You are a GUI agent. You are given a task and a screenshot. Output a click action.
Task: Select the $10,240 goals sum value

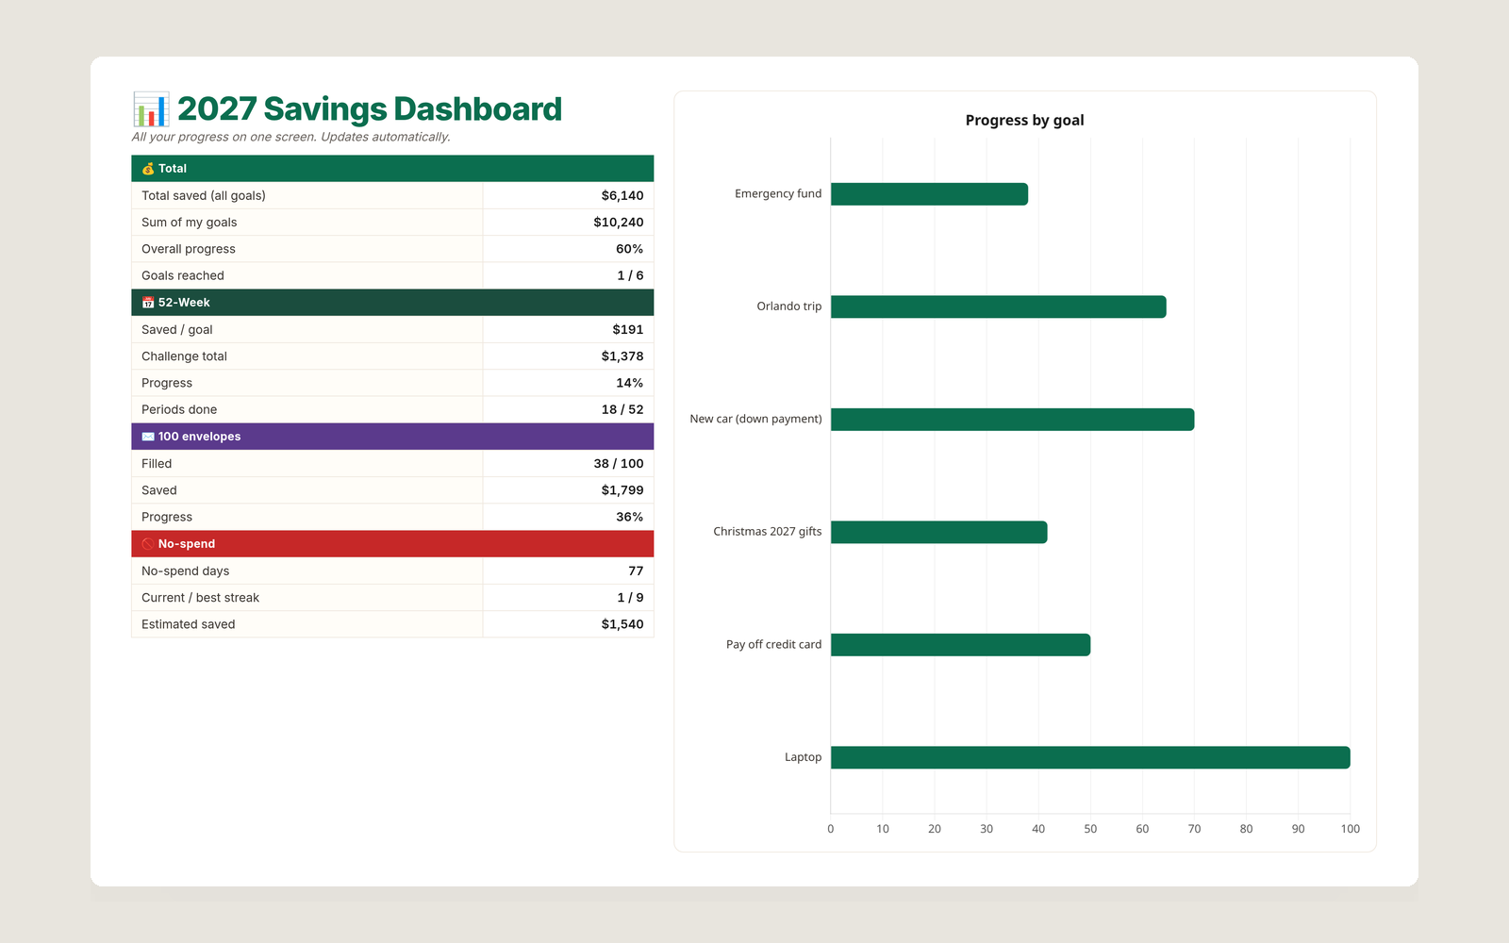pyautogui.click(x=619, y=223)
